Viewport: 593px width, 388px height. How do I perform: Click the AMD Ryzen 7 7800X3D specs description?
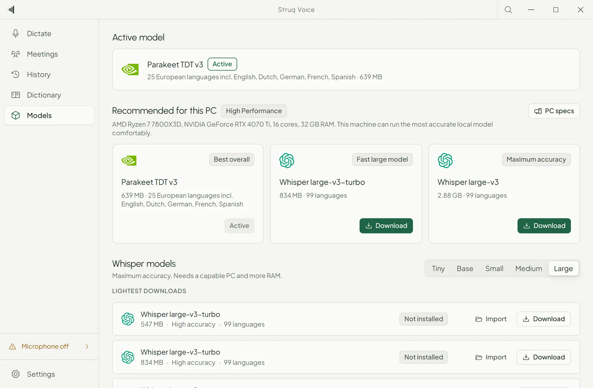tap(302, 128)
